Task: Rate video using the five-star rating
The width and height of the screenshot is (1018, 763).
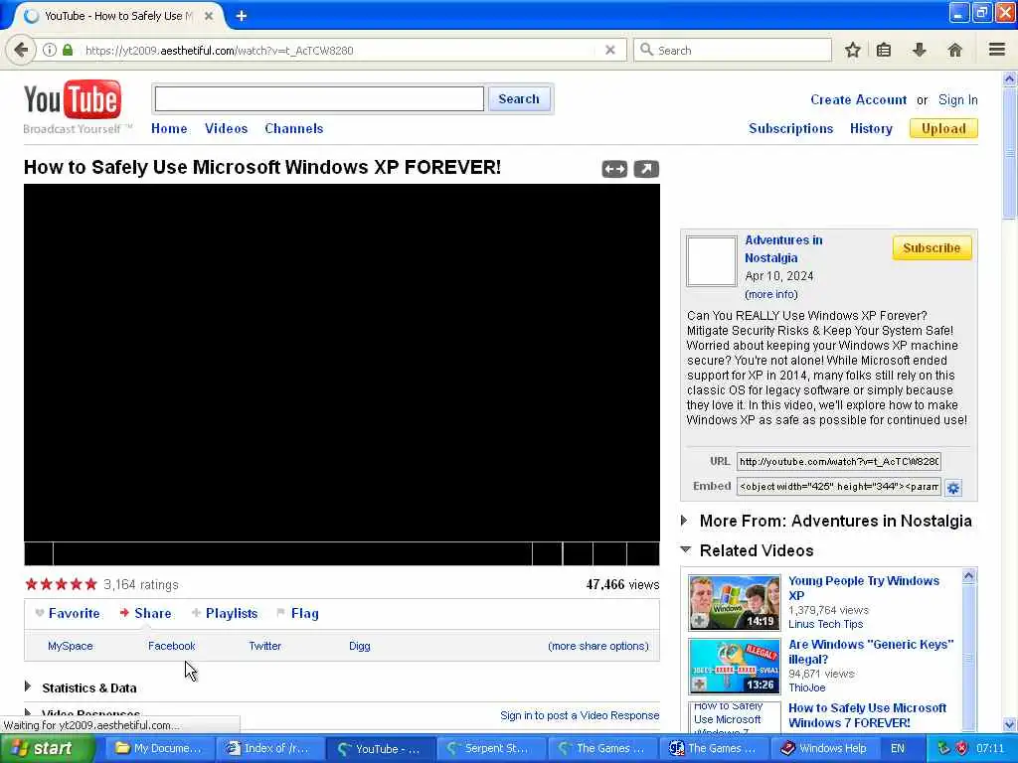Action: point(61,584)
